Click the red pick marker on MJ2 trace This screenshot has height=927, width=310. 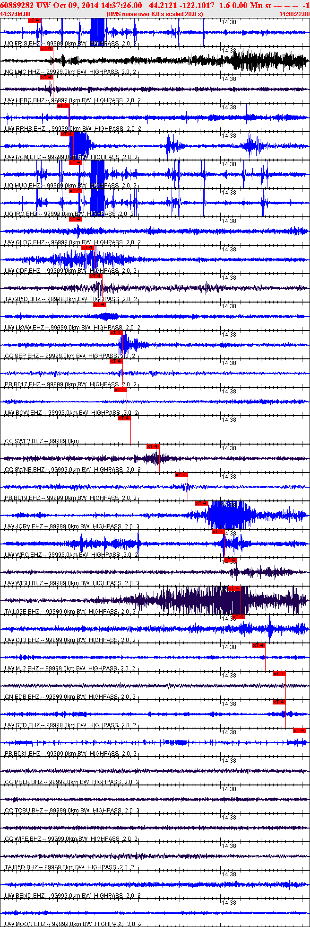[x=259, y=645]
